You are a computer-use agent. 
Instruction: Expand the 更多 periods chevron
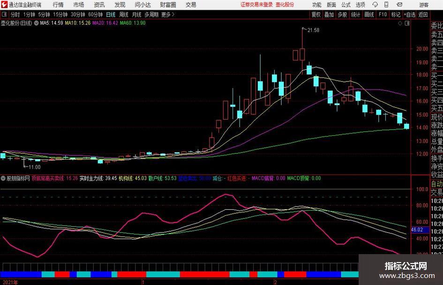[x=173, y=15]
